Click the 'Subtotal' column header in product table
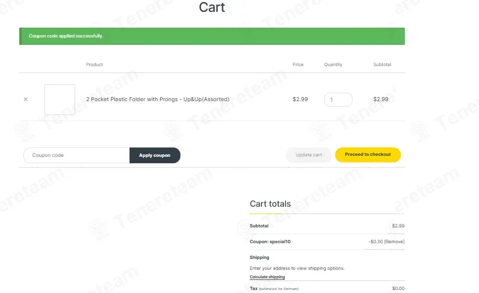This screenshot has width=479, height=293. 382,65
